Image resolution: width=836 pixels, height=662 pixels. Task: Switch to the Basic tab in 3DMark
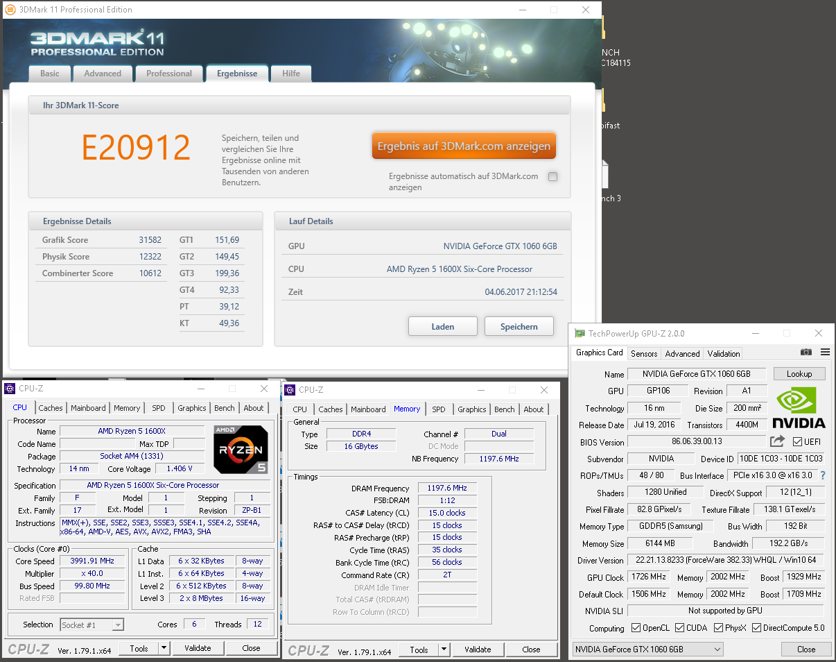point(50,74)
